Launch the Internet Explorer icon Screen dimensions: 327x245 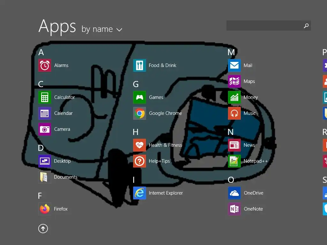click(x=140, y=193)
